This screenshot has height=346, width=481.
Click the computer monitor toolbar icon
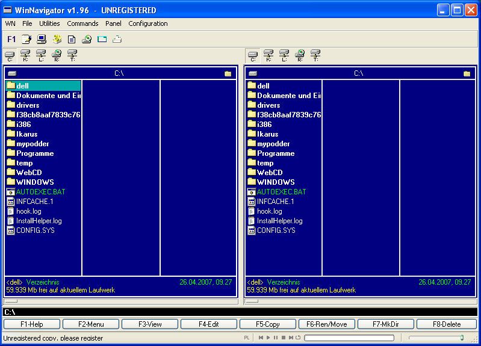[42, 39]
